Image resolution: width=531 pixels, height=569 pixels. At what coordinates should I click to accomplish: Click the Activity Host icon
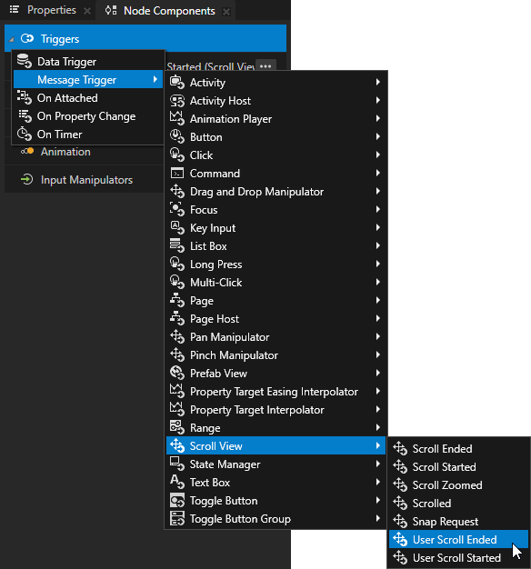(177, 101)
